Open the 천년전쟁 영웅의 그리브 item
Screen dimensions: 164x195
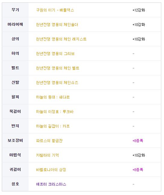55,54
